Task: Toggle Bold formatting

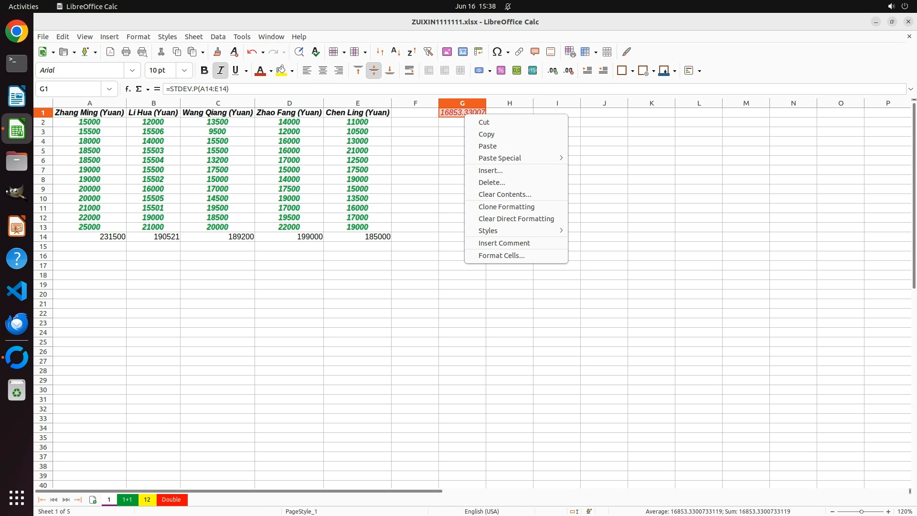Action: 204,71
